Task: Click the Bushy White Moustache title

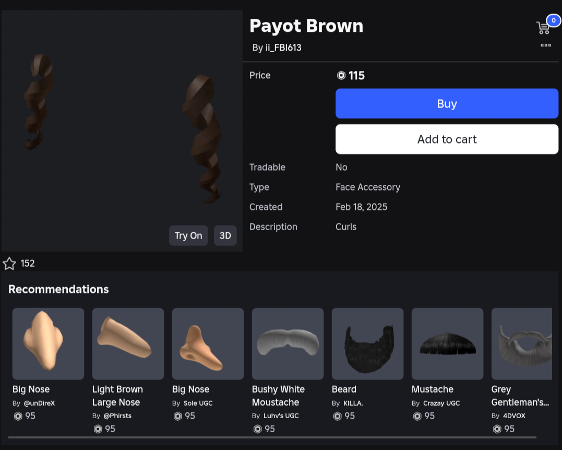Action: 278,396
